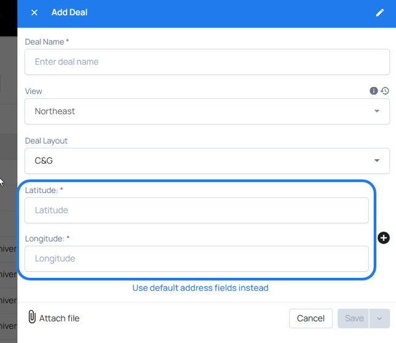Open the view history clock icon

click(385, 91)
